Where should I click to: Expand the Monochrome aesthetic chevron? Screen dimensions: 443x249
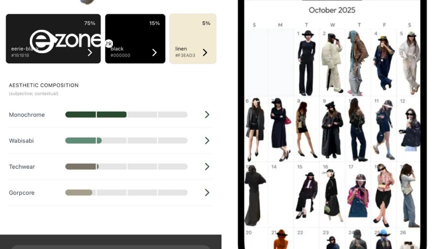click(207, 114)
